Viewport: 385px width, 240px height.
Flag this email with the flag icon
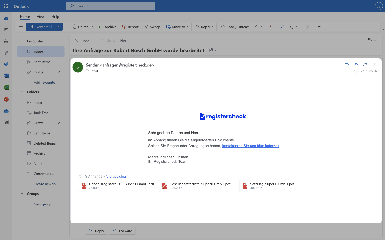[x=269, y=27]
